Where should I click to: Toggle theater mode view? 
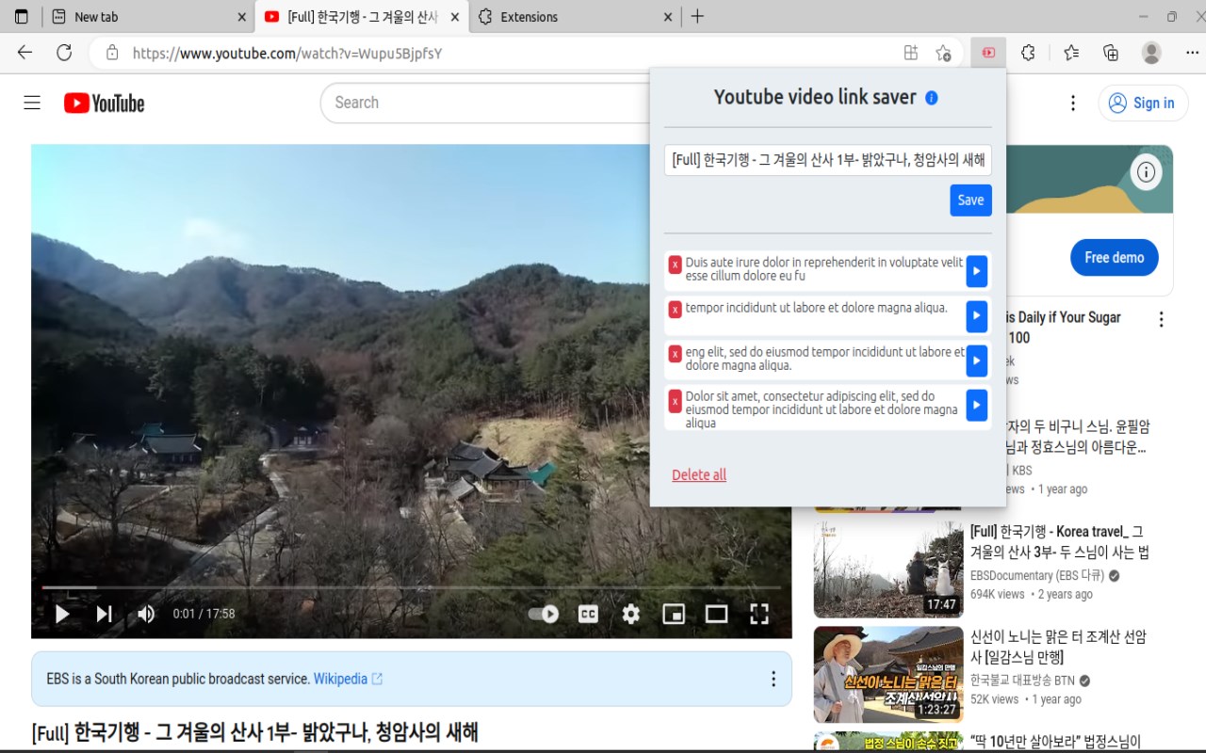point(716,614)
